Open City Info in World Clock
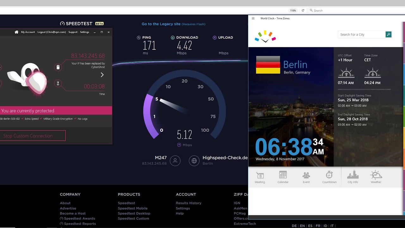 click(353, 177)
